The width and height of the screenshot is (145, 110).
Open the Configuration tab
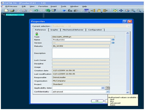point(95,30)
